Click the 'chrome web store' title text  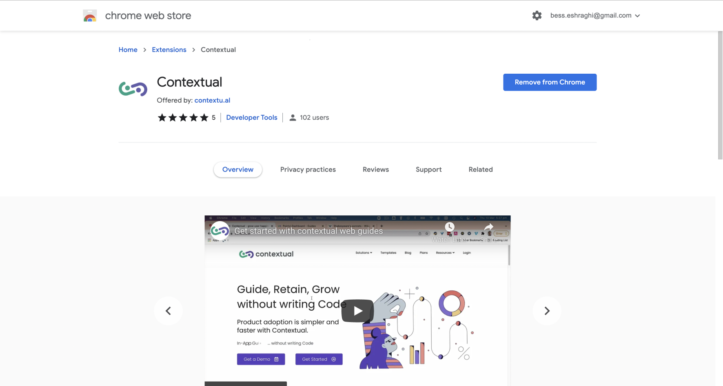coord(148,15)
